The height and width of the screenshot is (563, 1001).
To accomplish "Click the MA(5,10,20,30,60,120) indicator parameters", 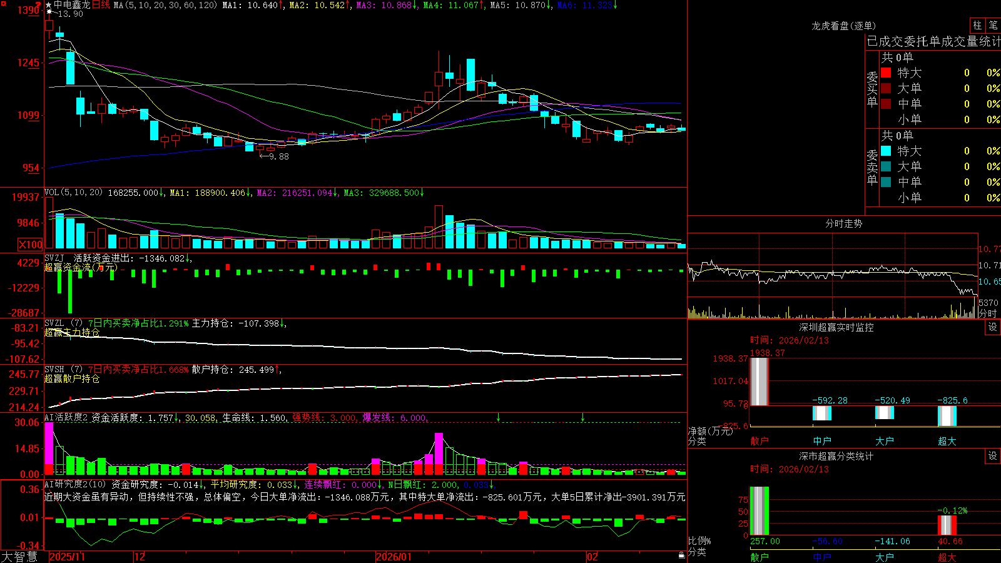I will point(165,5).
